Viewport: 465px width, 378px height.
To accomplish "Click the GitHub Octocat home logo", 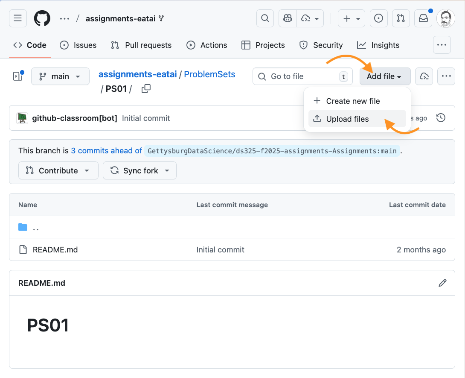I will [x=42, y=18].
